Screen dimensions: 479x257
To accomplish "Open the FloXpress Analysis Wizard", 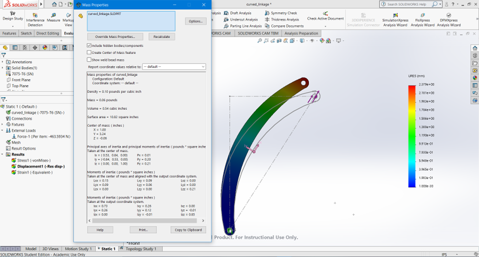I will click(422, 18).
